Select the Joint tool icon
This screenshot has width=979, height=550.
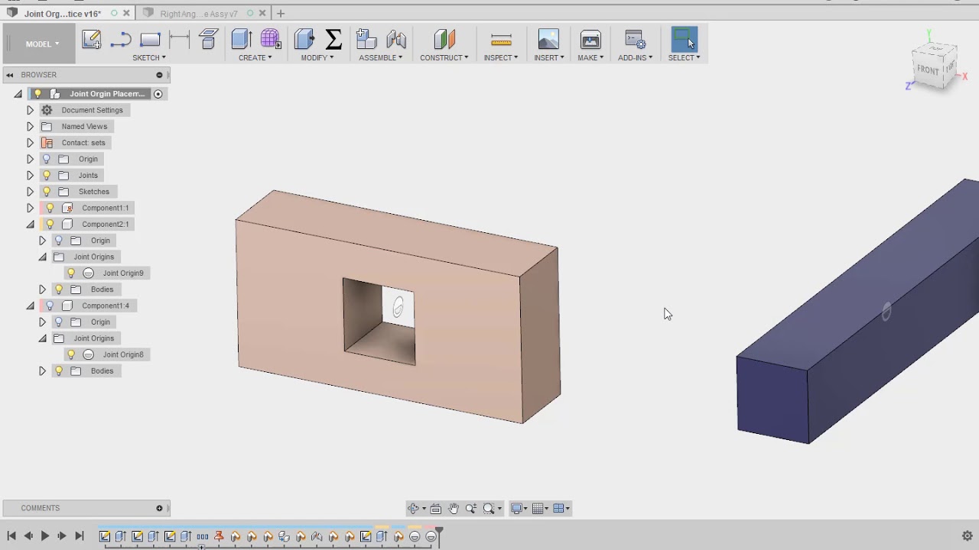tap(396, 40)
